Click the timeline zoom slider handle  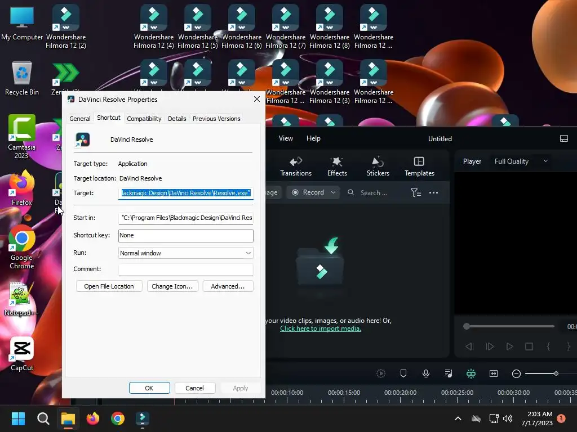[556, 373]
